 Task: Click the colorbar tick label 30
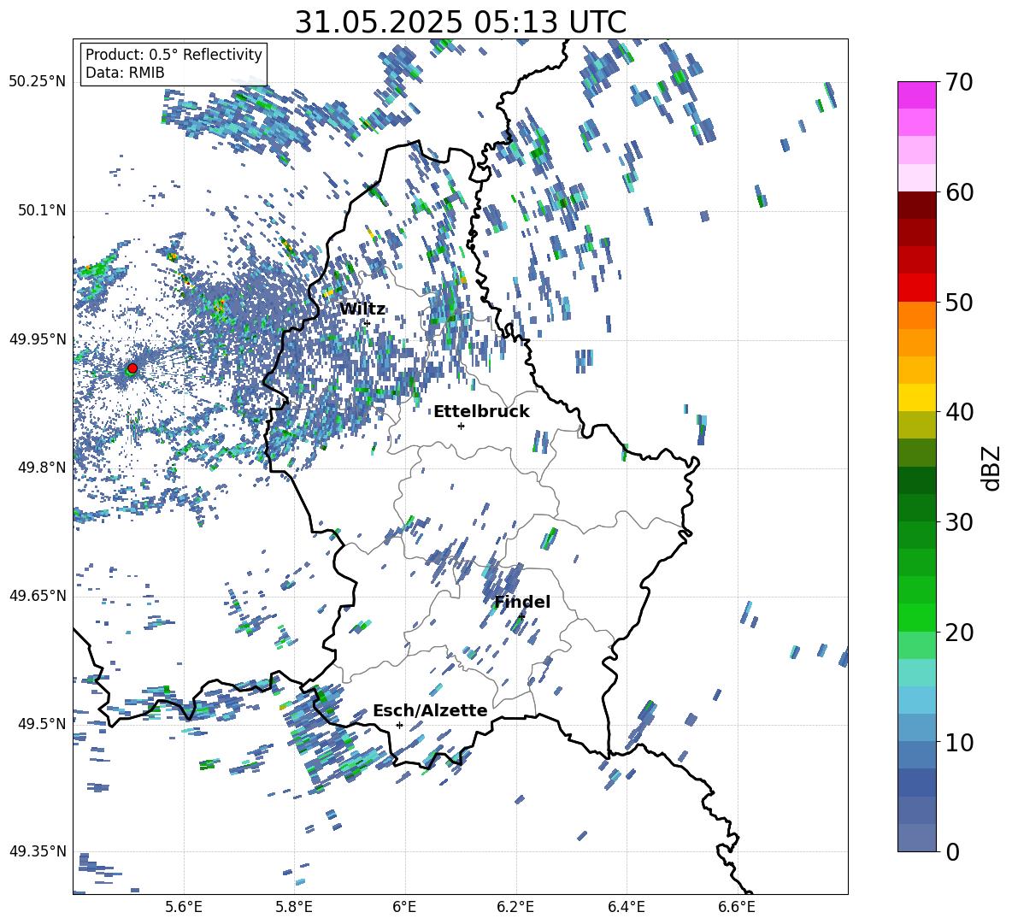959,522
